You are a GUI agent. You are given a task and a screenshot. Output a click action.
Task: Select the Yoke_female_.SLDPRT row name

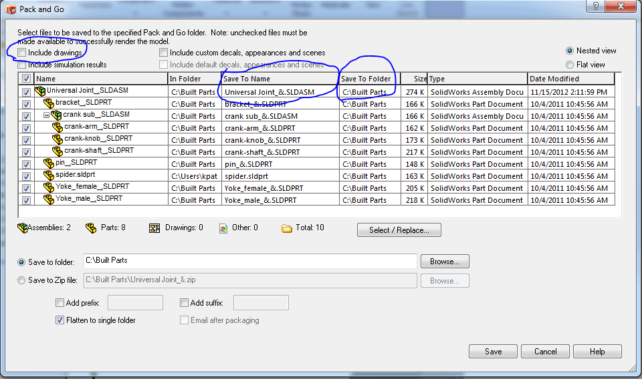pos(92,186)
